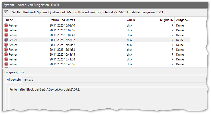Select the Allgemein tab
The image size is (211, 114).
click(14, 80)
